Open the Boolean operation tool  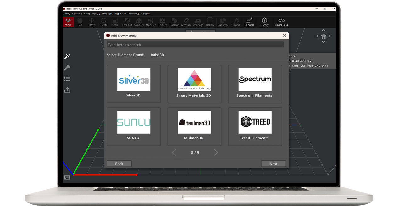[x=174, y=21]
